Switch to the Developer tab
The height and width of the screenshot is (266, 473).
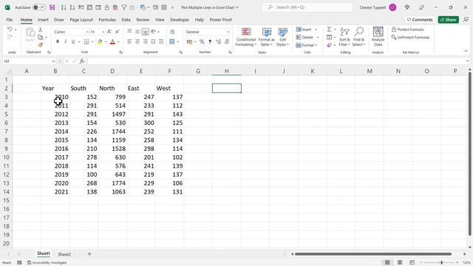[x=180, y=20]
